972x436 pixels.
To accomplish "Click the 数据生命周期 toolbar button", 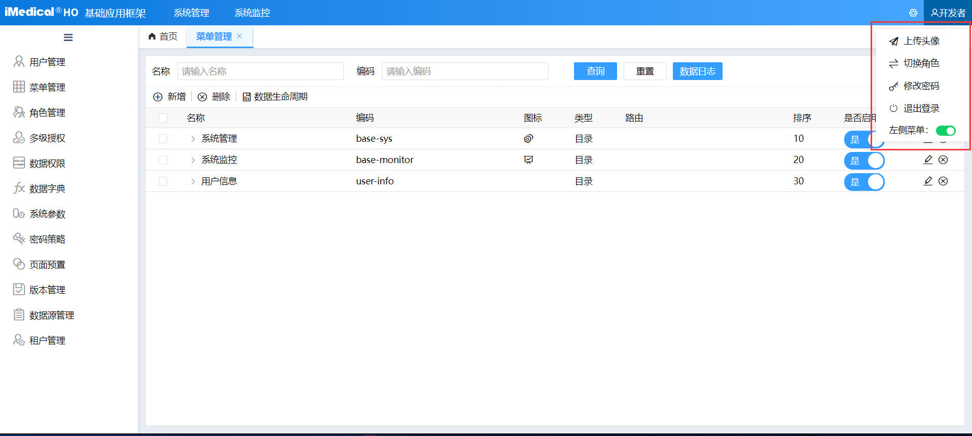I will pos(275,97).
